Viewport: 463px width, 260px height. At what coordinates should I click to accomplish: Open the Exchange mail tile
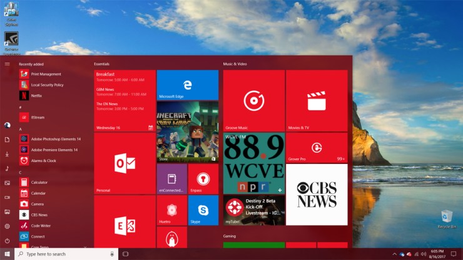tap(125, 222)
